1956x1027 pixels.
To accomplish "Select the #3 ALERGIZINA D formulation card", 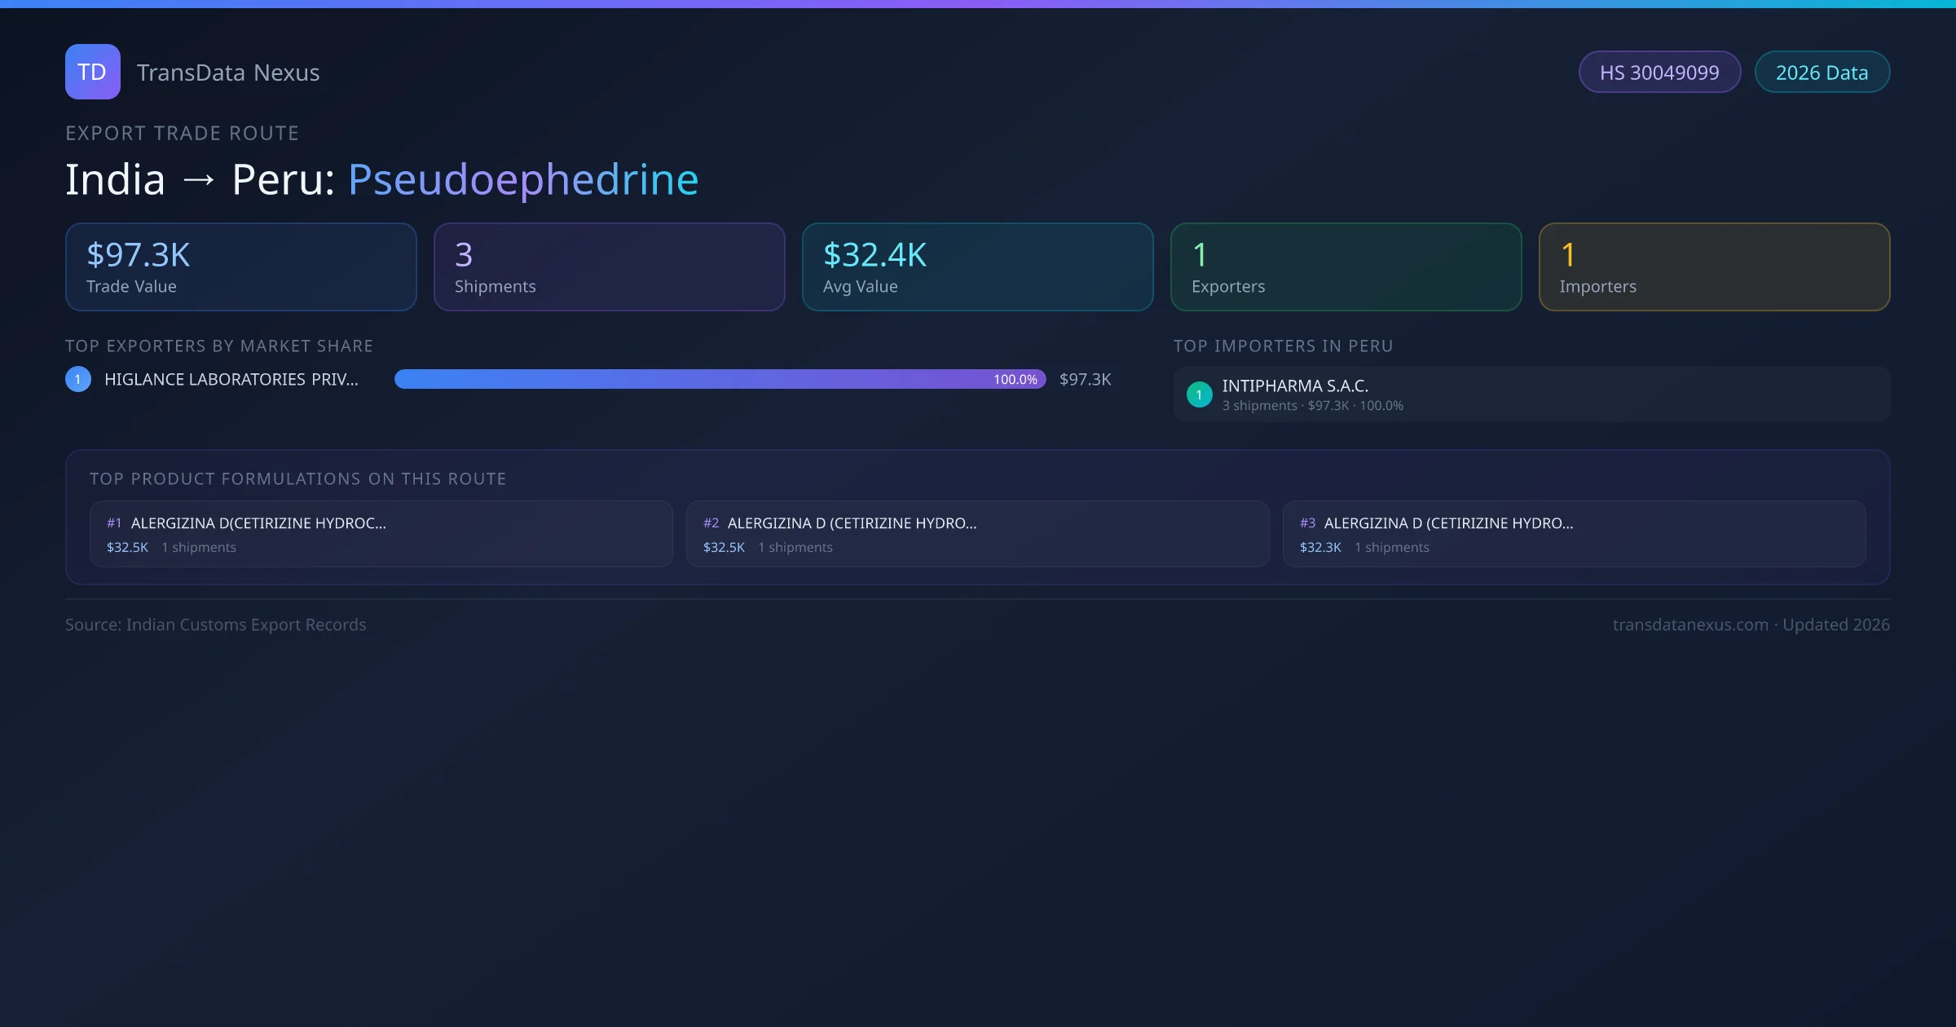I will pyautogui.click(x=1574, y=534).
